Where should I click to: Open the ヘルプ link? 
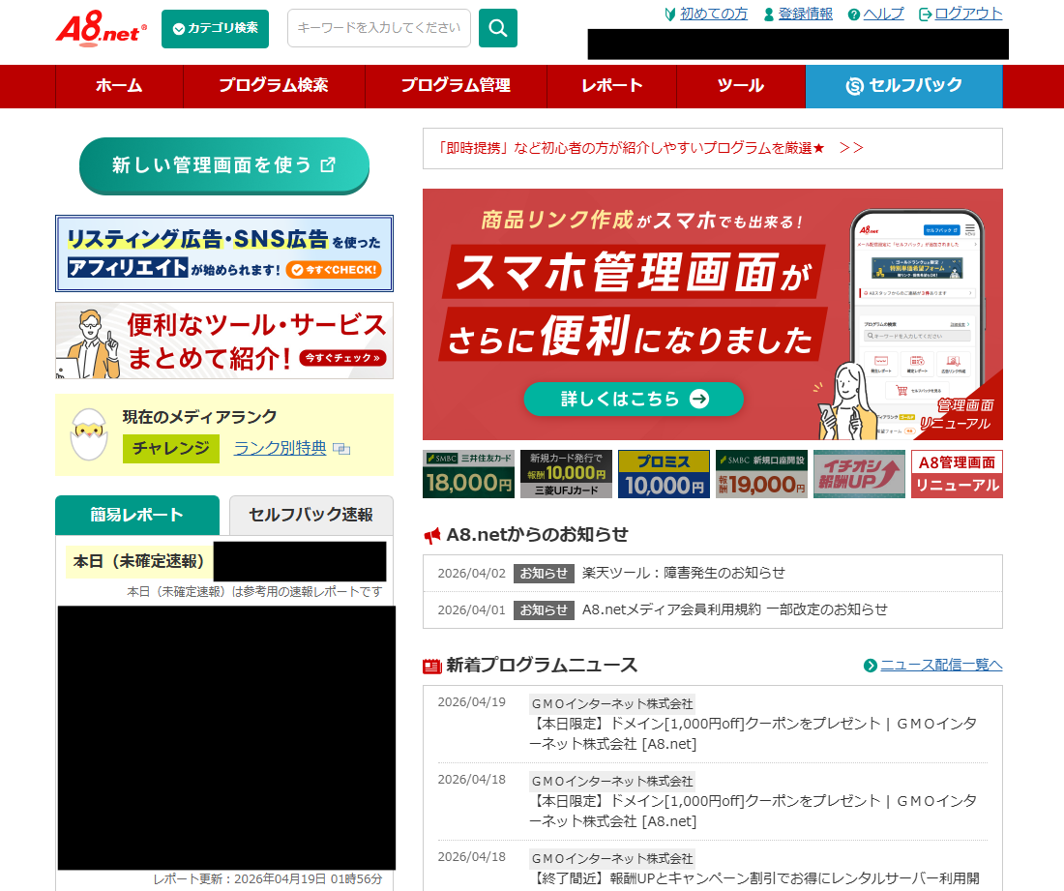tap(883, 15)
